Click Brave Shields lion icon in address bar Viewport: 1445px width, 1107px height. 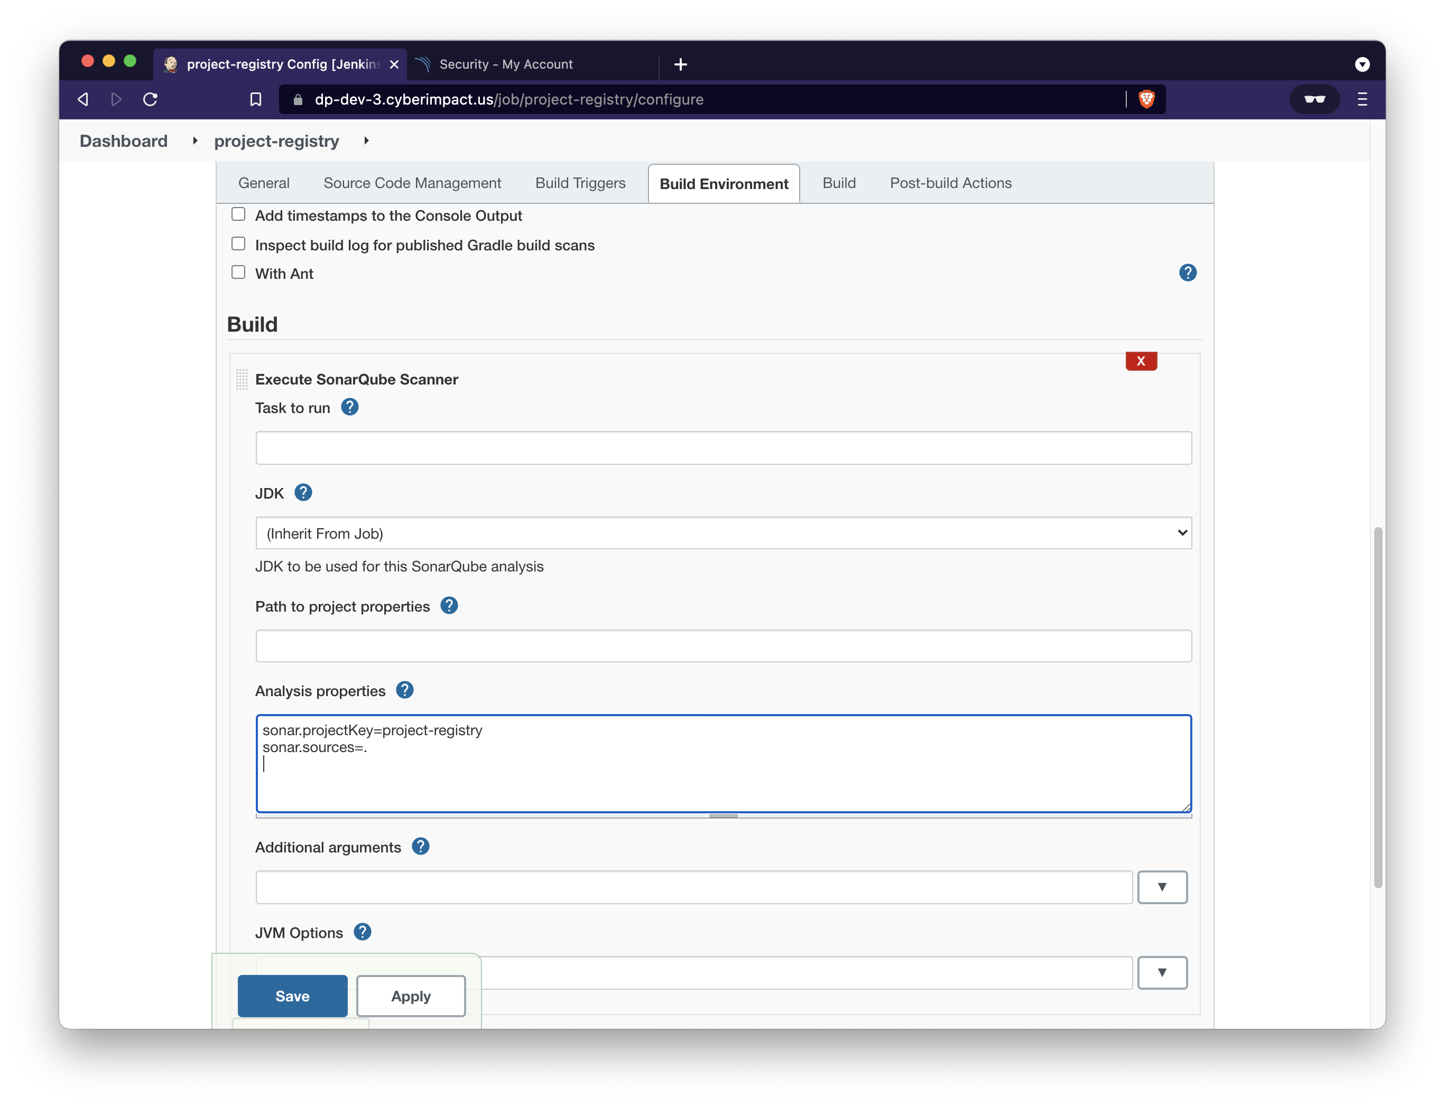click(x=1146, y=99)
